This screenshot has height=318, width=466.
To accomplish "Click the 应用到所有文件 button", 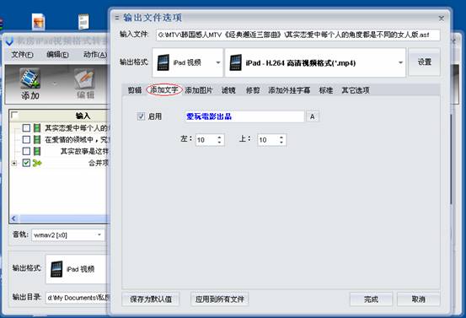I will coord(220,299).
